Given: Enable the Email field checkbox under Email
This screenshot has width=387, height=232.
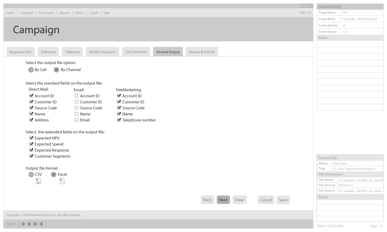Looking at the screenshot, I should click(76, 120).
